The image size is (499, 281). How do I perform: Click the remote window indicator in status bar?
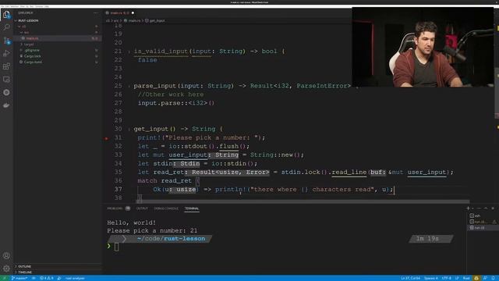pyautogui.click(x=5, y=278)
